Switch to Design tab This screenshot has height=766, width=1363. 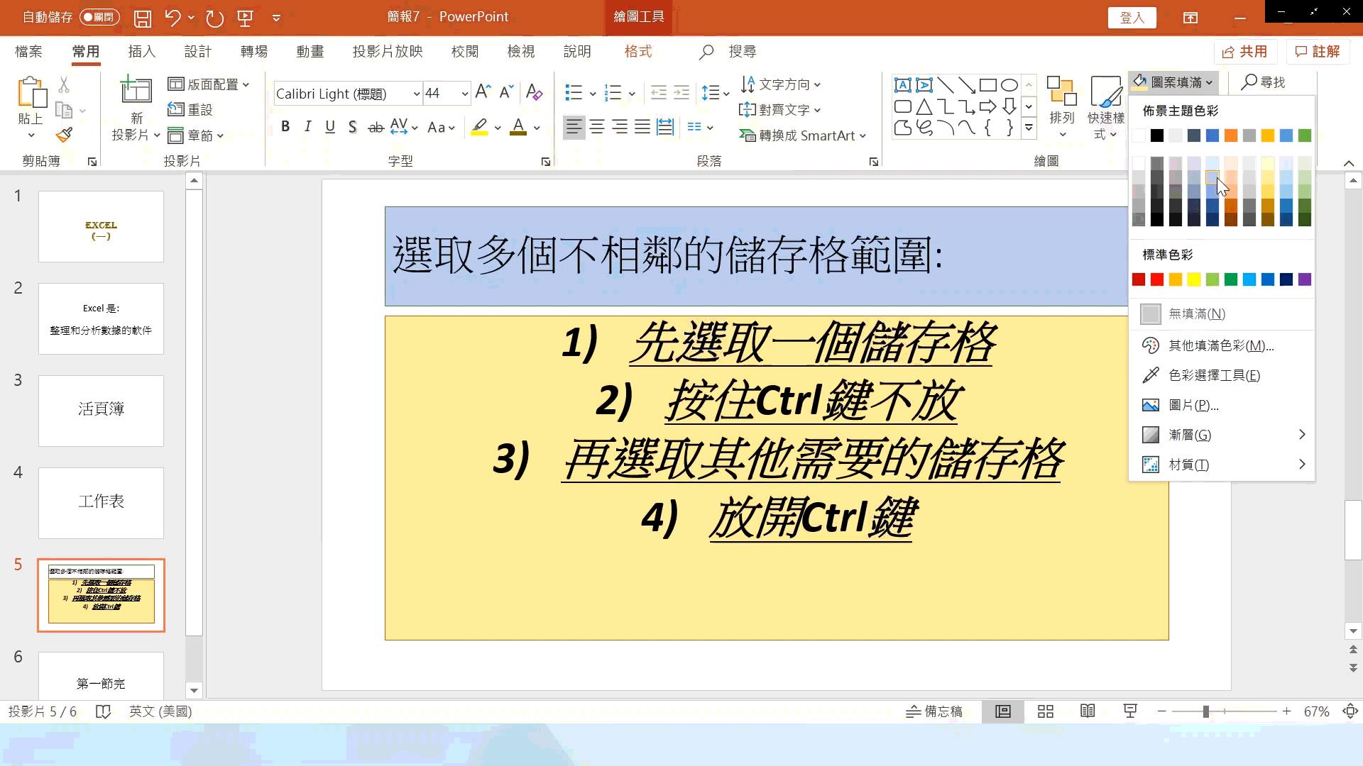point(197,52)
